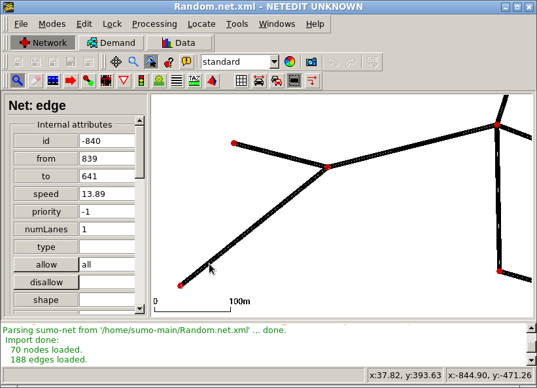This screenshot has height=388, width=537.
Task: Open the Traffic light mode icon
Action: coord(141,81)
